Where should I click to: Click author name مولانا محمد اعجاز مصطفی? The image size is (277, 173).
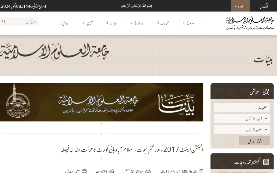pyautogui.click(x=133, y=171)
